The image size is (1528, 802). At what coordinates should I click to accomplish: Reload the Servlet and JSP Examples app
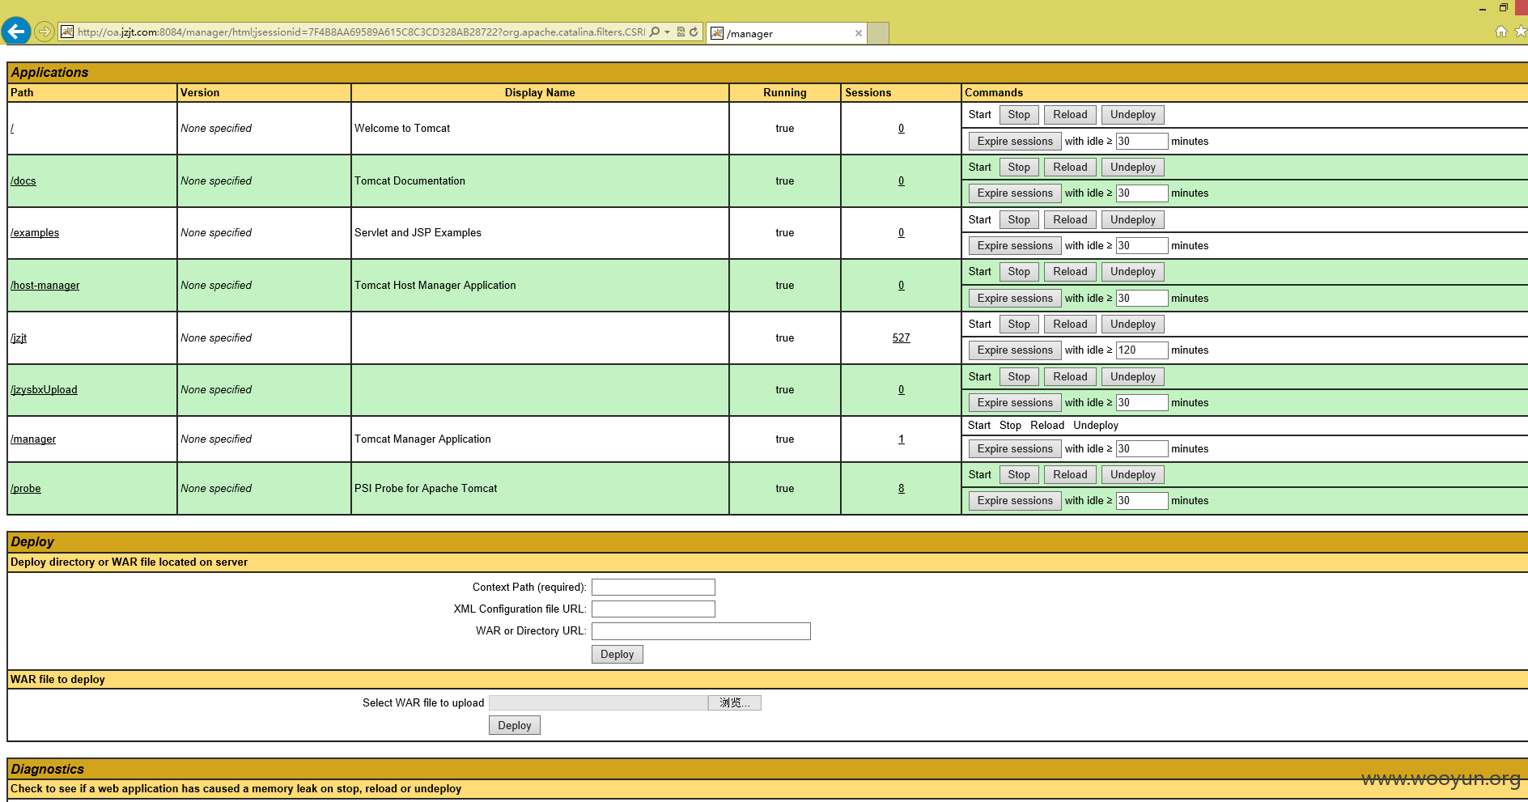[1070, 220]
